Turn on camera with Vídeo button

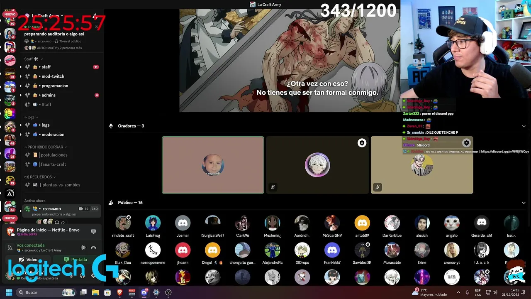pyautogui.click(x=28, y=260)
